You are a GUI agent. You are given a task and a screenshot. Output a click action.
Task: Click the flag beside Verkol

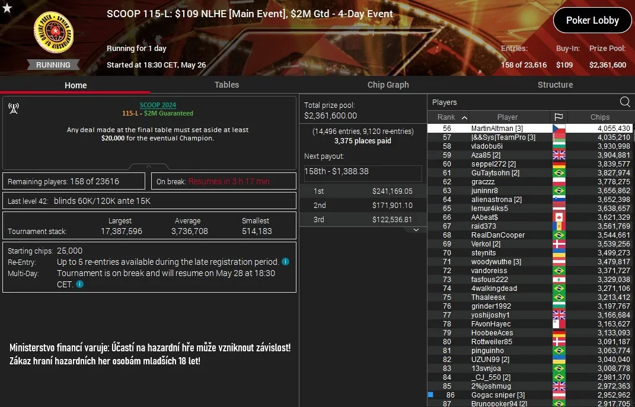(559, 244)
